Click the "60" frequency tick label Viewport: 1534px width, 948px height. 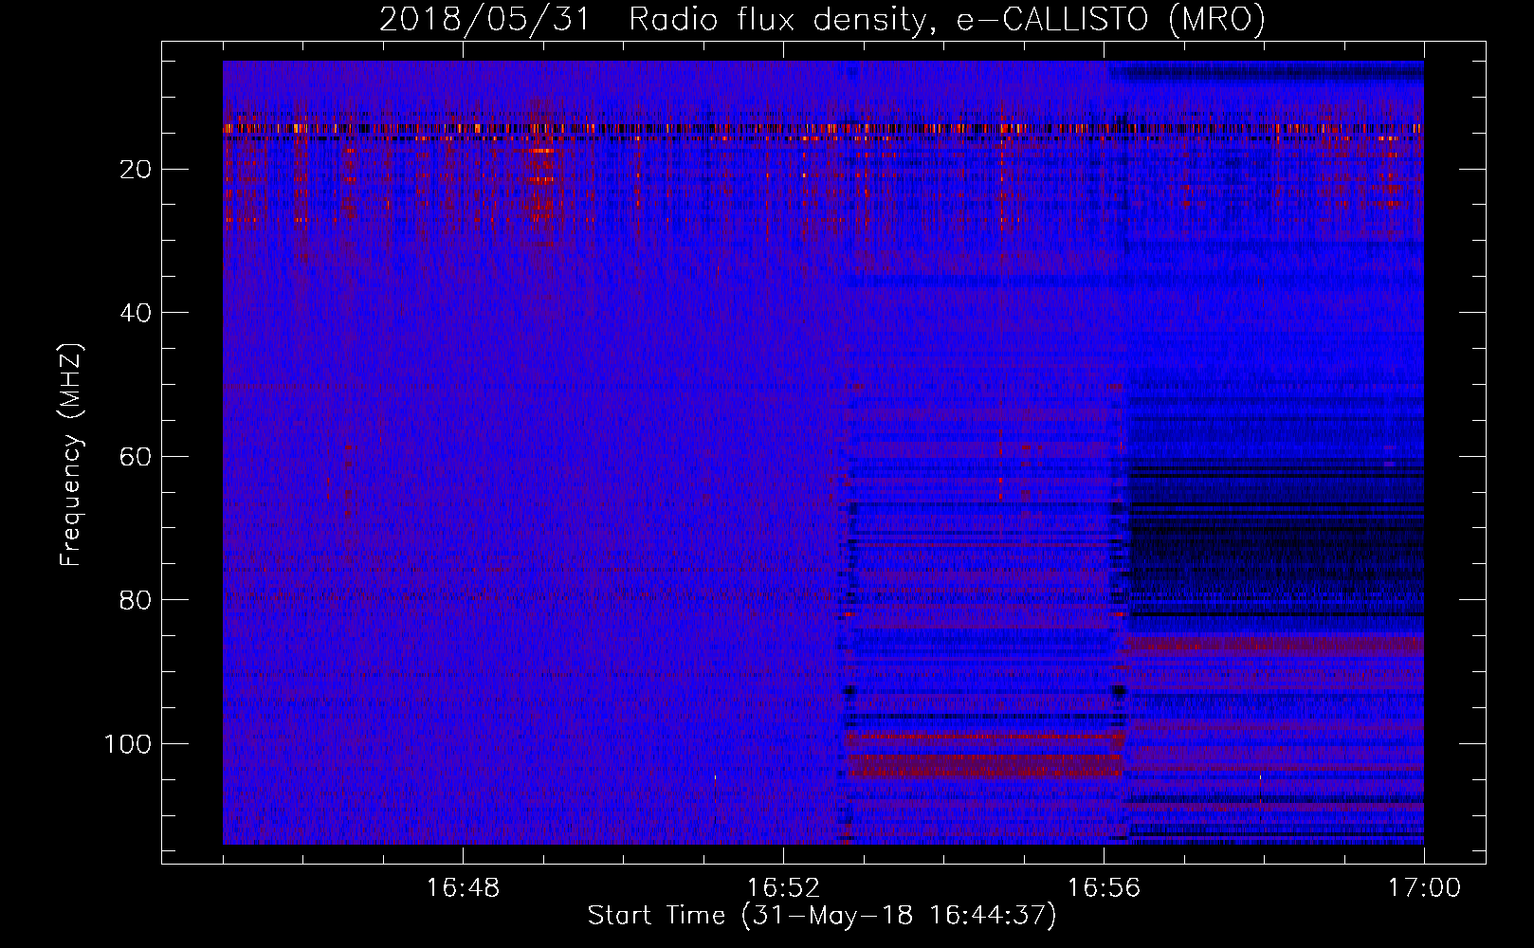coord(136,457)
